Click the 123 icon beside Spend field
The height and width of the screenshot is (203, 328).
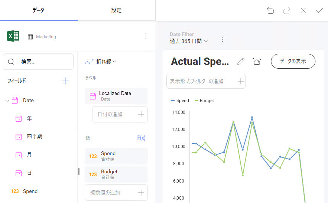(15, 191)
